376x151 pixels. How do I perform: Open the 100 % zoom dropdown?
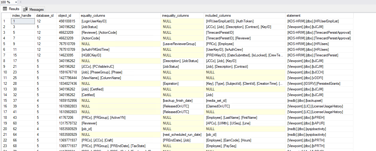click(x=15, y=2)
